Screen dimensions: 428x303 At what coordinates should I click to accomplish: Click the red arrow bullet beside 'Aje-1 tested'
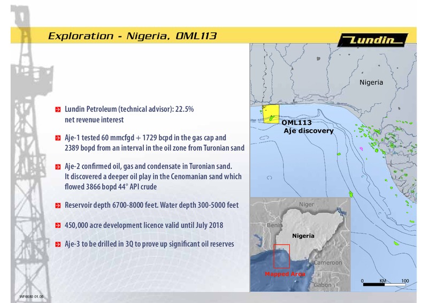click(x=58, y=138)
